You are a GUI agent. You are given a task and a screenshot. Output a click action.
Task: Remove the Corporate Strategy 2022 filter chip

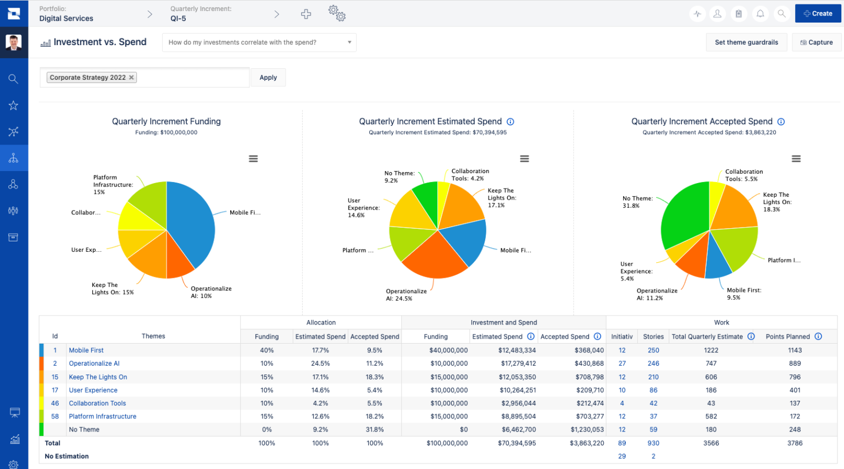[x=131, y=77]
